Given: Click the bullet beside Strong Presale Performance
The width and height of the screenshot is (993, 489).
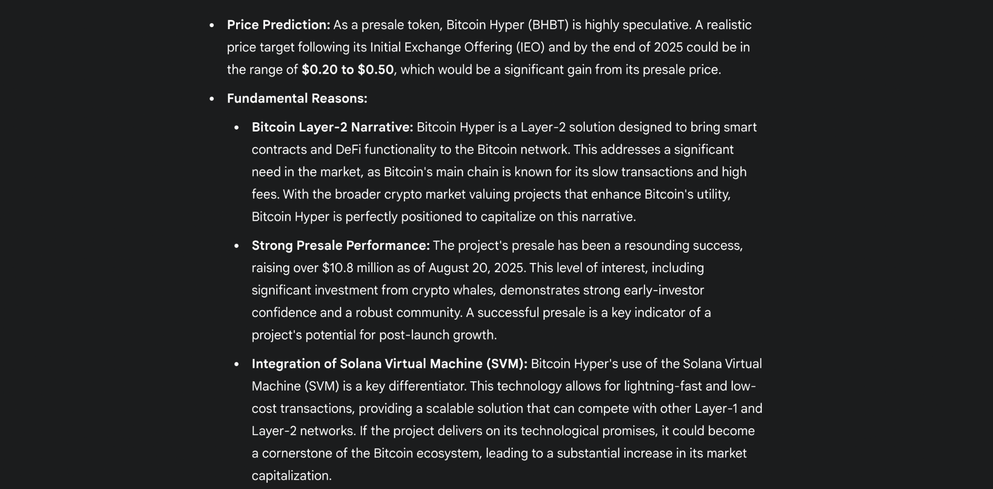Looking at the screenshot, I should pos(237,246).
